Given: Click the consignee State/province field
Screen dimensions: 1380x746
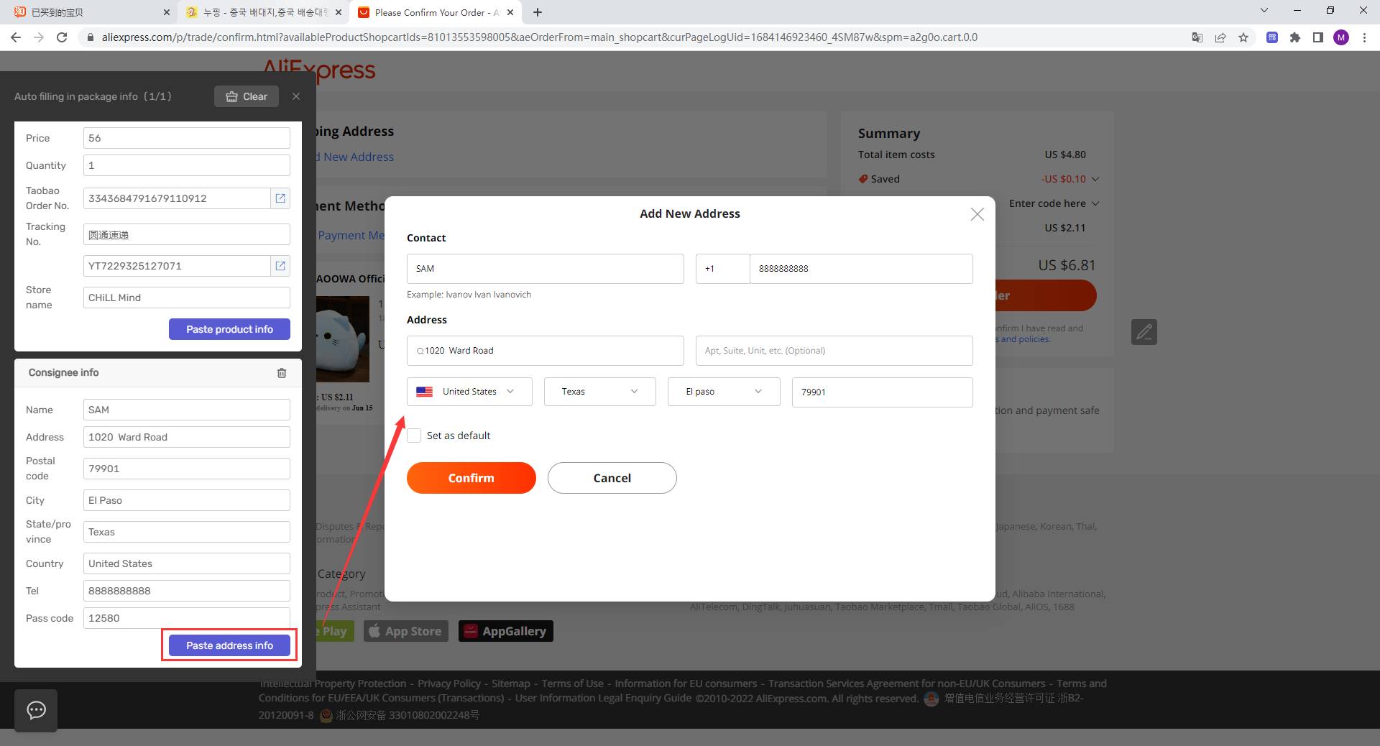Looking at the screenshot, I should pyautogui.click(x=187, y=532).
